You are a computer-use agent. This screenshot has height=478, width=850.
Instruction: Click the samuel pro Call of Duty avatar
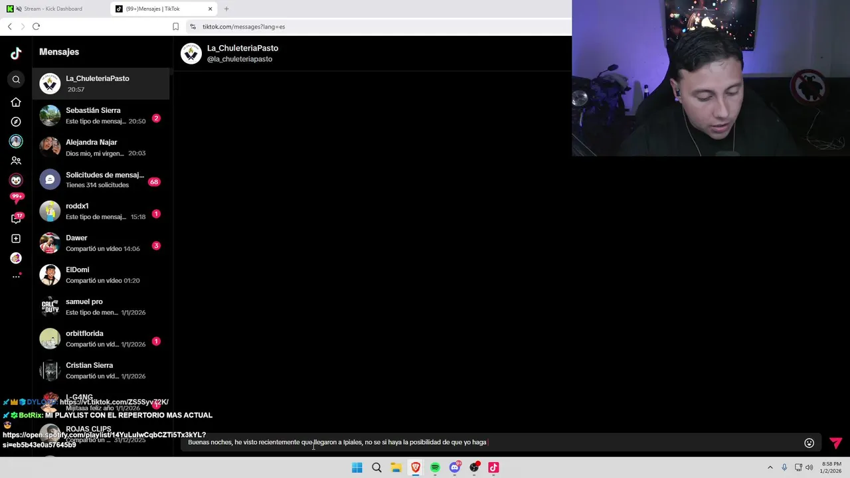[x=50, y=307]
